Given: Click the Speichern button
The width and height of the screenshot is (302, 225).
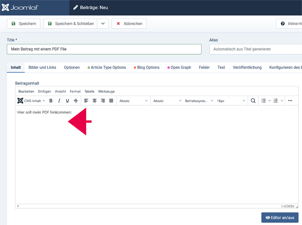Looking at the screenshot, I should tap(24, 24).
